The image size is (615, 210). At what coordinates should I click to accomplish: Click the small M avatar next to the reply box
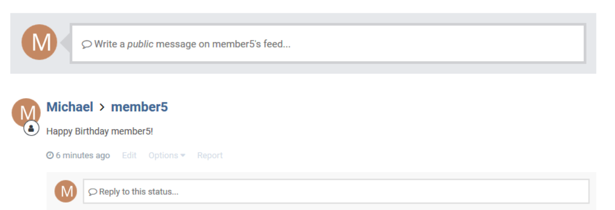(65, 191)
